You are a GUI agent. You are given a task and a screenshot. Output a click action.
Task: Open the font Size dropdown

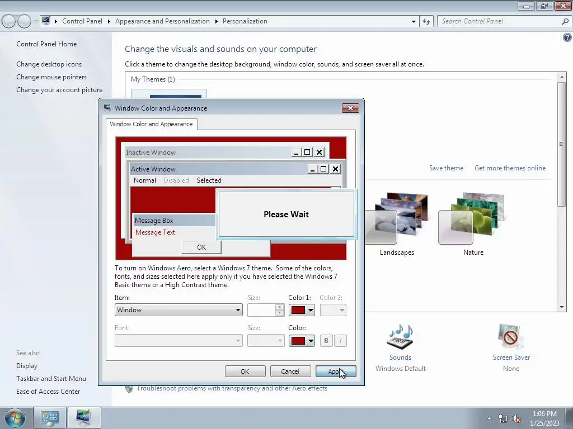[266, 340]
